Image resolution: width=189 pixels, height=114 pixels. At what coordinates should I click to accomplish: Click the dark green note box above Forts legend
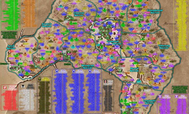click(x=180, y=89)
